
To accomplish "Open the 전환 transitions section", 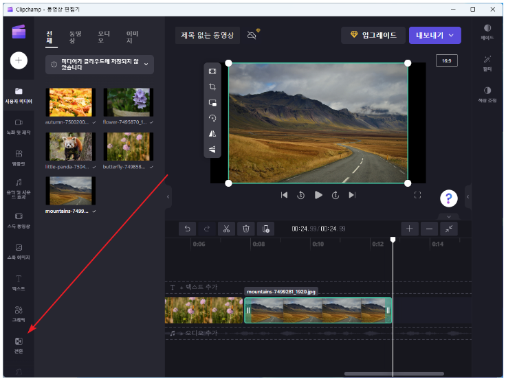I will [x=19, y=345].
